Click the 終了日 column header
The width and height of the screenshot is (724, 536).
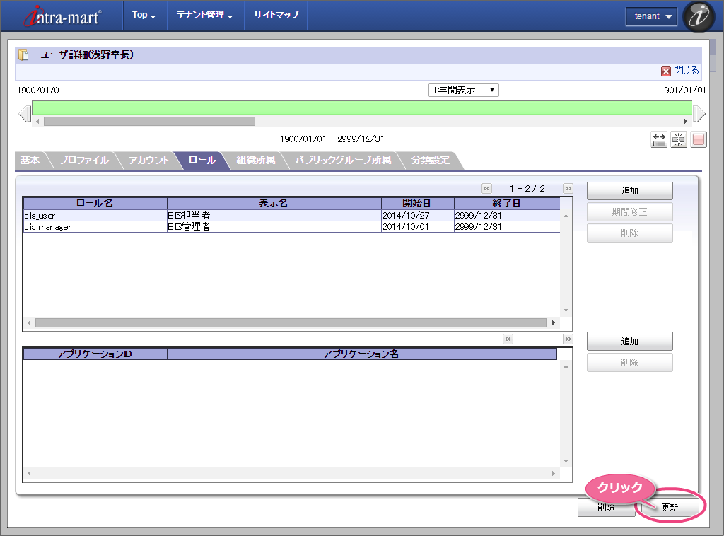[x=507, y=203]
